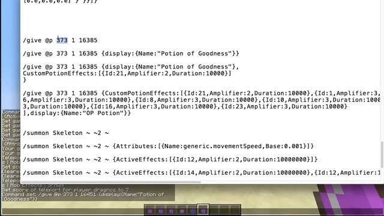Click the line ending with "Potion of Goodness"}}
Screen dimensions: 384x216
(131, 53)
